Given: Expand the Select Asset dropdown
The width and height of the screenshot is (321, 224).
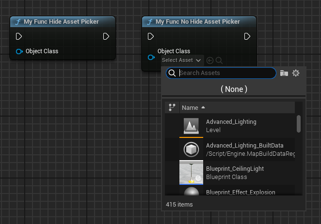Looking at the screenshot, I should (x=181, y=60).
